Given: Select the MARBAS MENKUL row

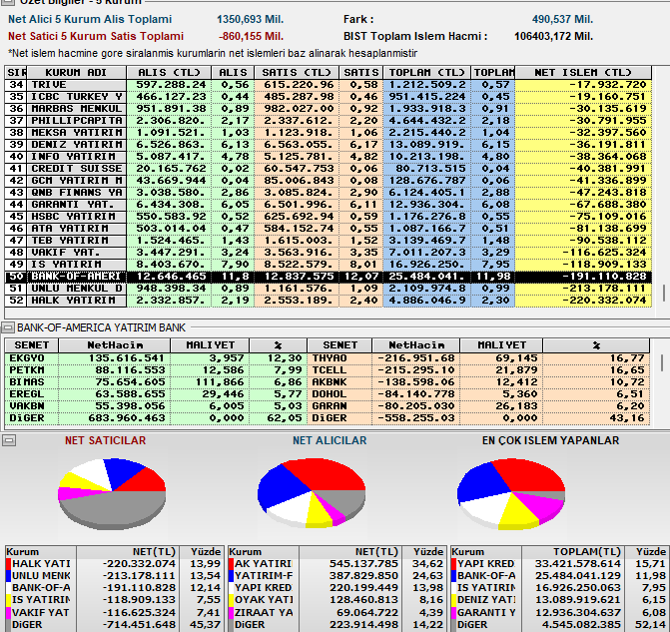Looking at the screenshot, I should click(x=329, y=109).
